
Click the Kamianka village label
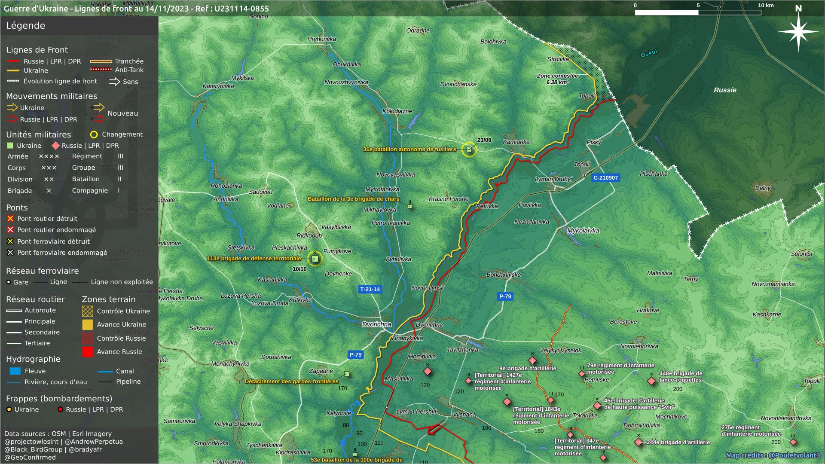point(516,142)
